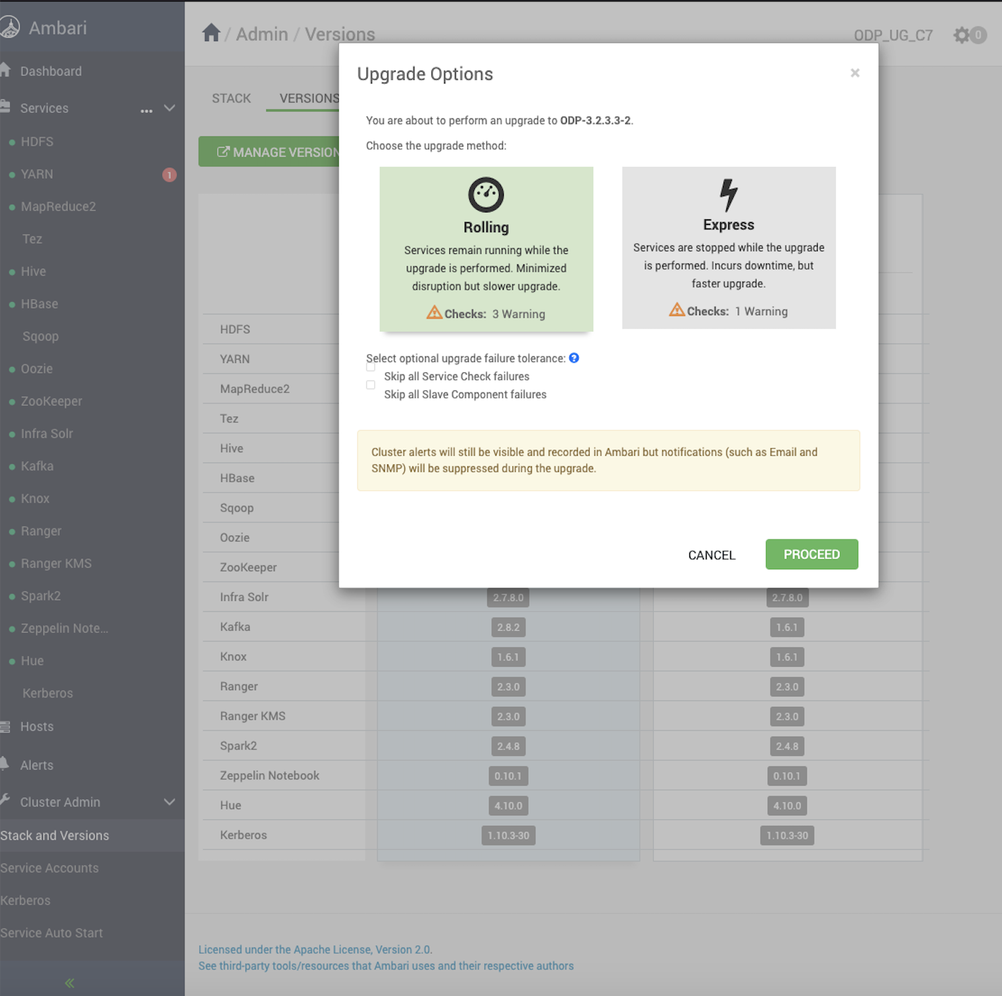This screenshot has height=996, width=1002.
Task: Collapse the Services section chevron
Action: click(169, 108)
